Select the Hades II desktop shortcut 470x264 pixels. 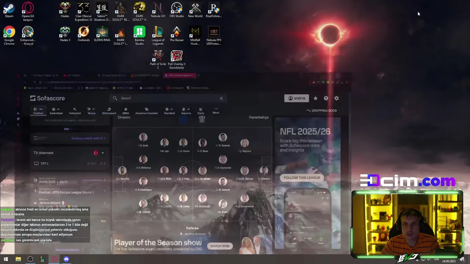click(65, 34)
